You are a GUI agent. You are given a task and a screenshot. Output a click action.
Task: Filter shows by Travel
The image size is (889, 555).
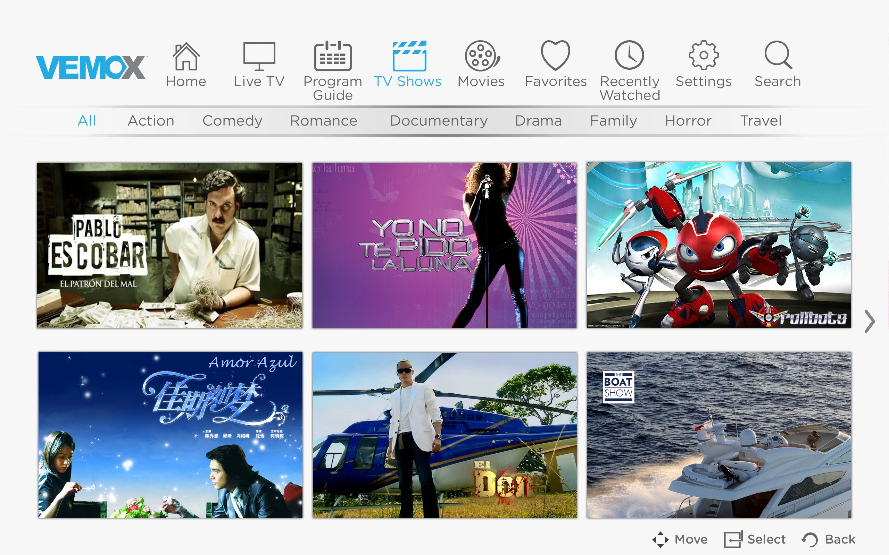761,121
